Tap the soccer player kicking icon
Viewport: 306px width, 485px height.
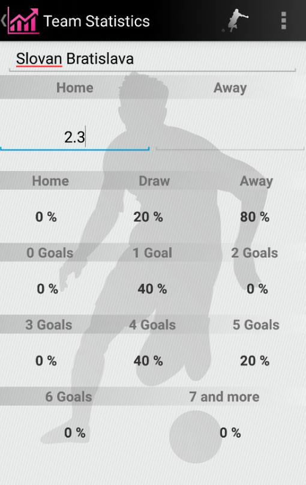point(236,21)
